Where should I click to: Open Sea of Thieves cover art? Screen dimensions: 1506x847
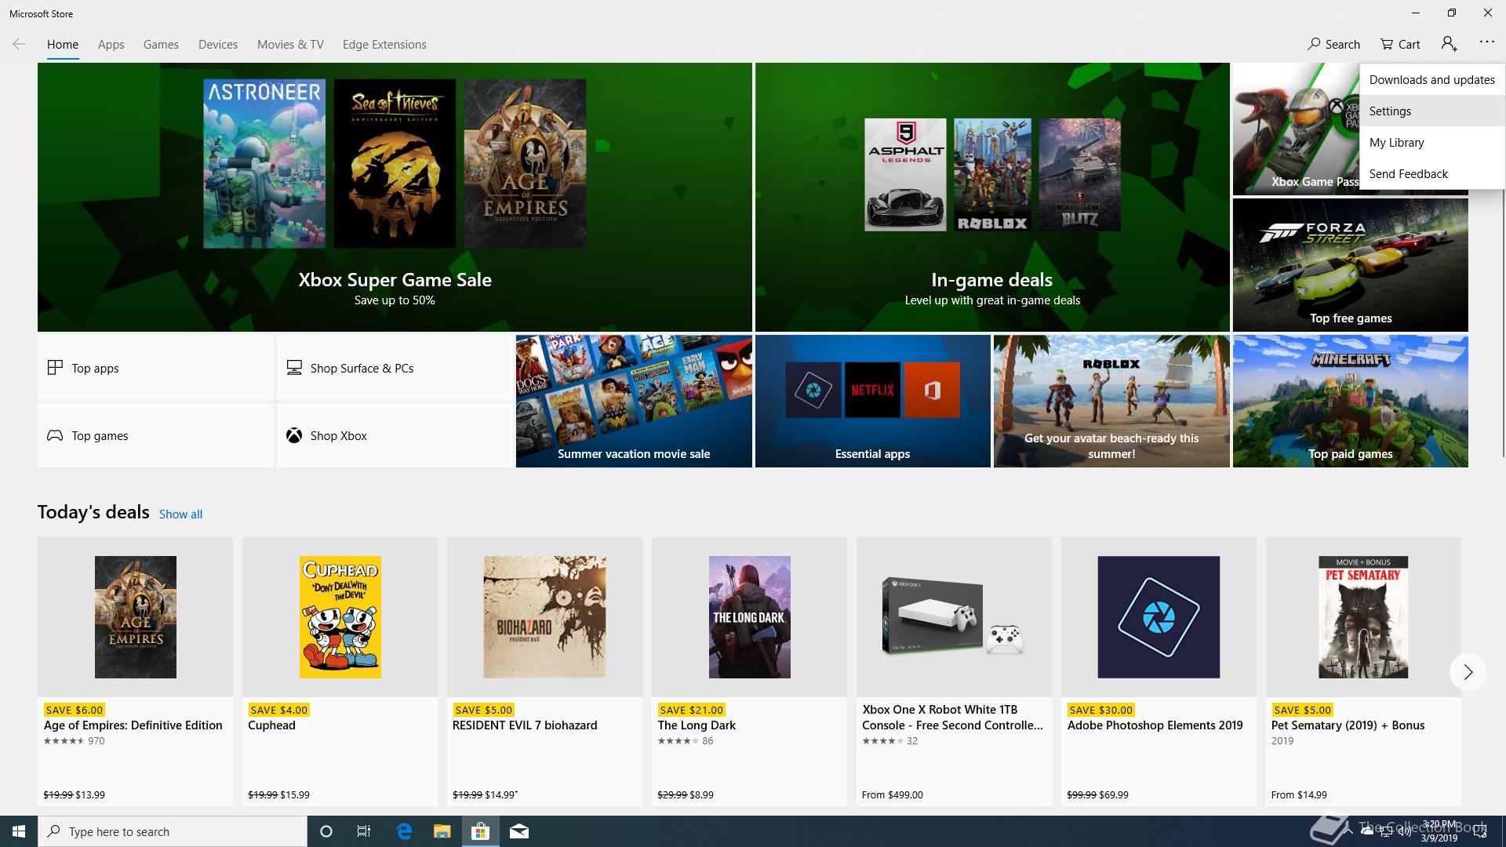coord(395,163)
